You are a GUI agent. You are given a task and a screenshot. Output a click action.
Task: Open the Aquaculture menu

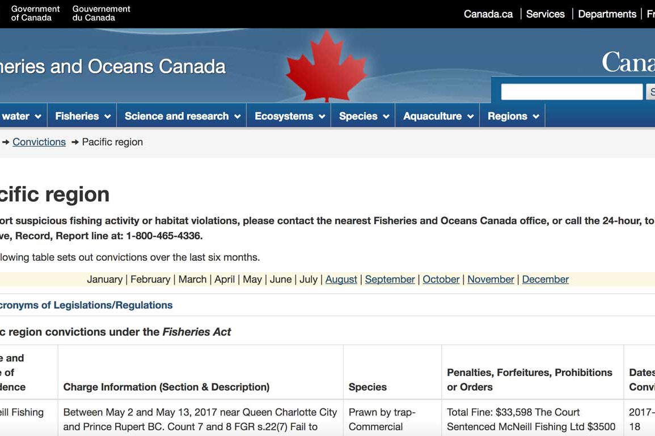coord(438,116)
